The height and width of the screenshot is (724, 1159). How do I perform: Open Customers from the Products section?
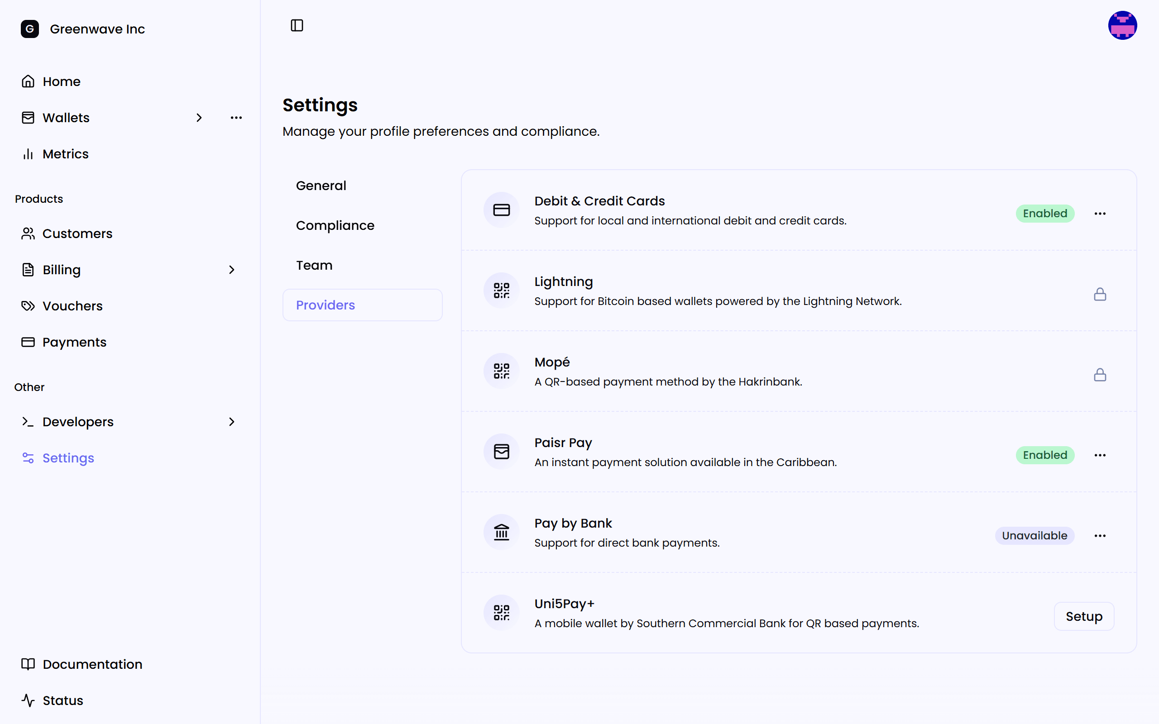point(77,233)
